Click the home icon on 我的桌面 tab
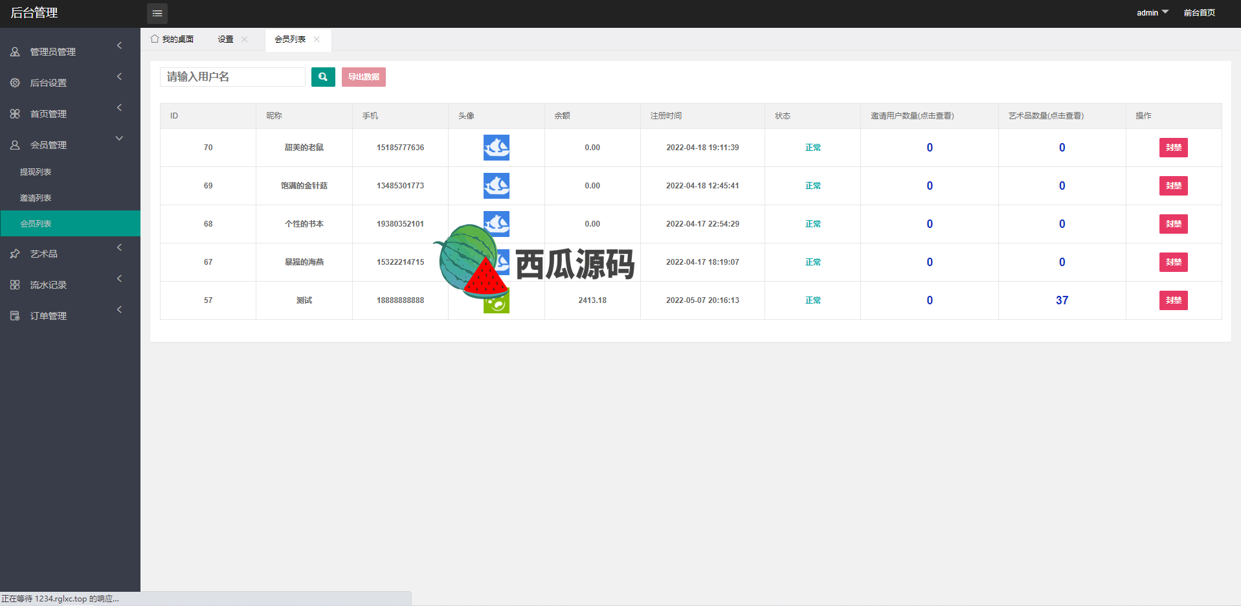 (x=155, y=39)
